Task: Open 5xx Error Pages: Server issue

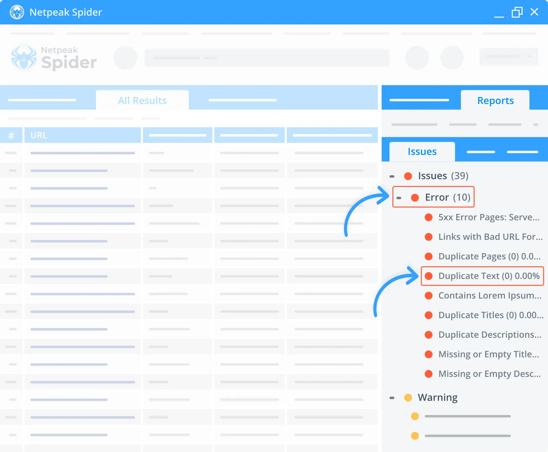Action: click(489, 217)
